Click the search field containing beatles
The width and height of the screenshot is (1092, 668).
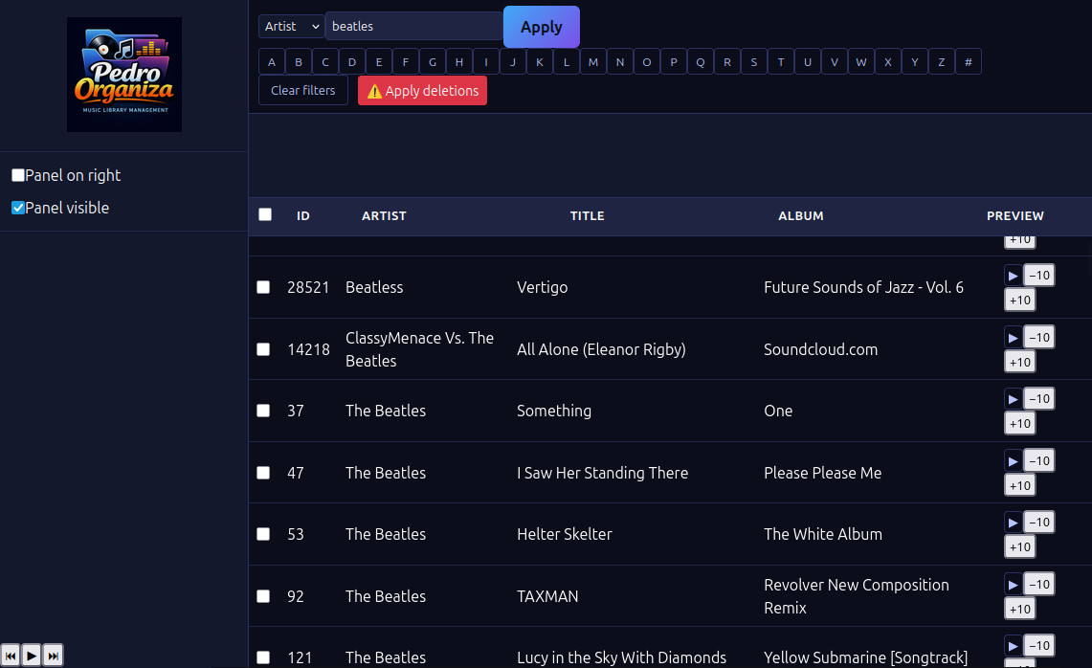tap(413, 27)
